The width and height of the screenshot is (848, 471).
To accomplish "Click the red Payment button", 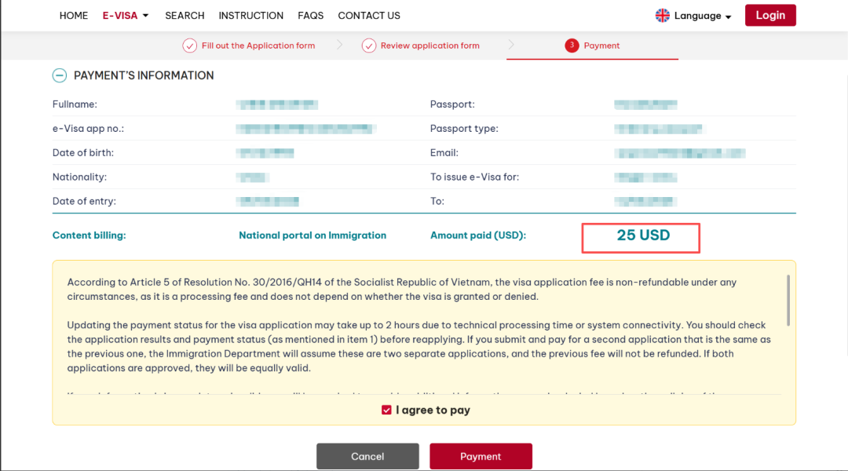I will (x=481, y=456).
